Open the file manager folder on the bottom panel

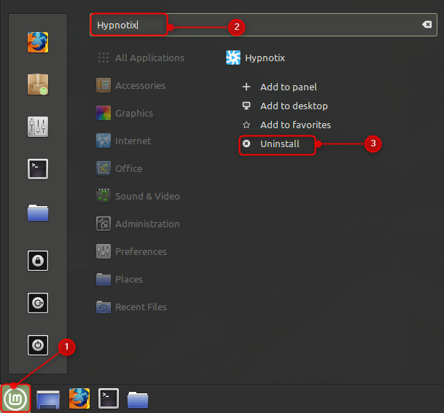[x=138, y=400]
